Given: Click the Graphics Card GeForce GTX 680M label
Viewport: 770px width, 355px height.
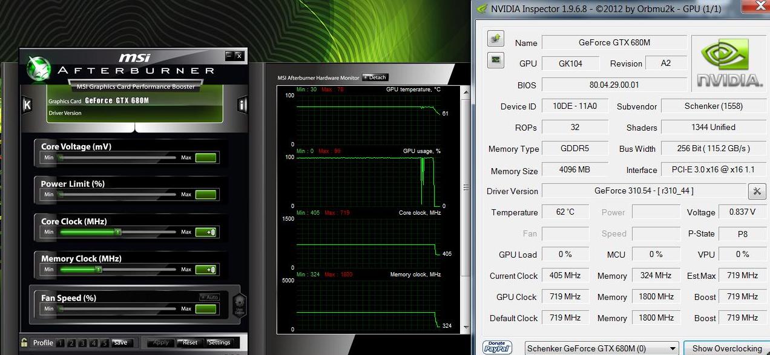Looking at the screenshot, I should [99, 101].
